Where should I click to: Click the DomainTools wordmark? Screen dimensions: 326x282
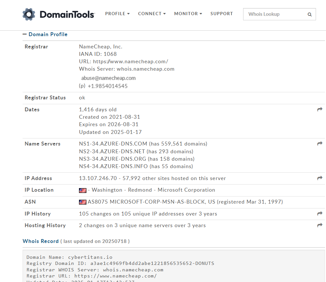67,15
